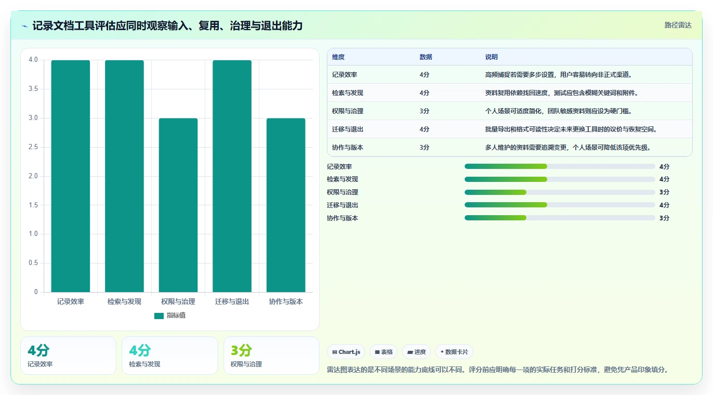Image resolution: width=713 pixels, height=395 pixels.
Task: Open the 4分 检索与发现 data card
Action: click(x=169, y=355)
